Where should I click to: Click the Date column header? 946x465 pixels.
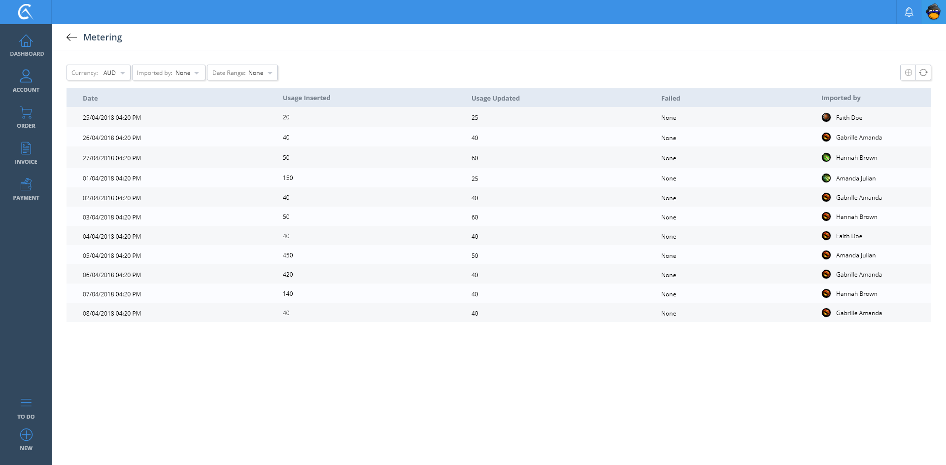tap(90, 98)
